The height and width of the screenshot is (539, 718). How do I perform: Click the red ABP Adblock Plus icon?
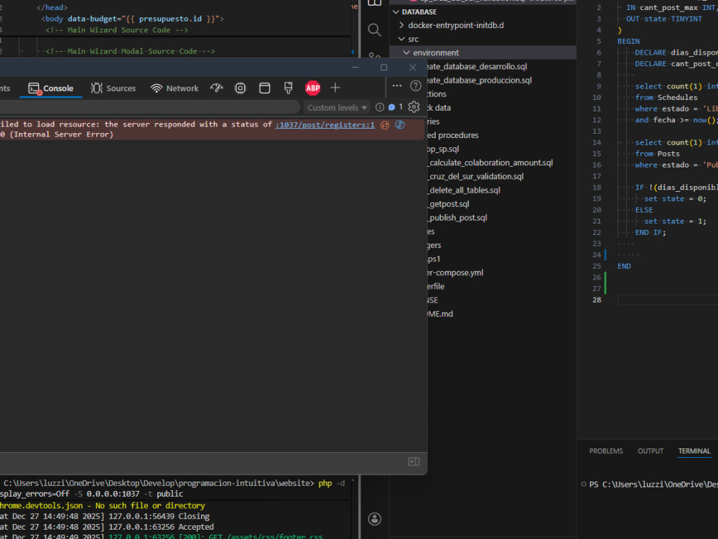pyautogui.click(x=313, y=88)
